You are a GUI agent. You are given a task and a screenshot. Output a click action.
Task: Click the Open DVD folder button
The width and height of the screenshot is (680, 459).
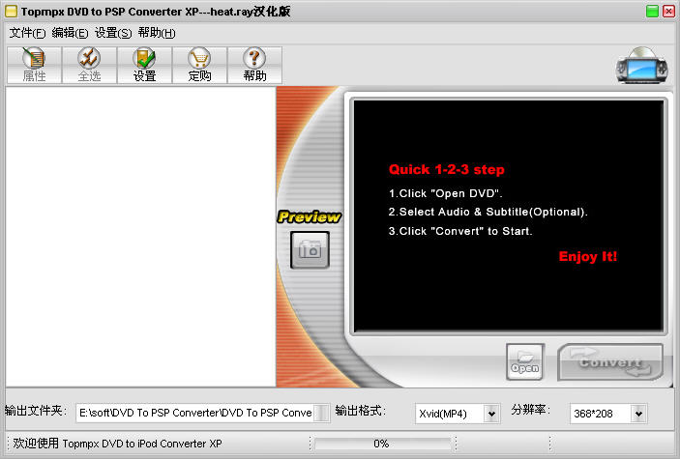pos(524,362)
